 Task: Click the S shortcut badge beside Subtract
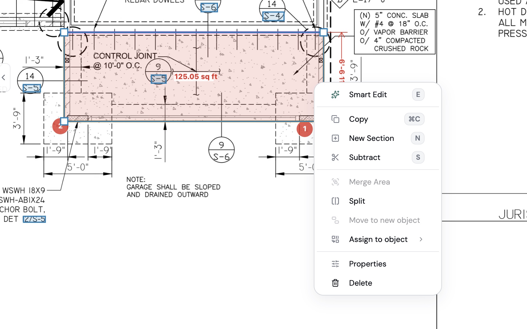tap(418, 157)
